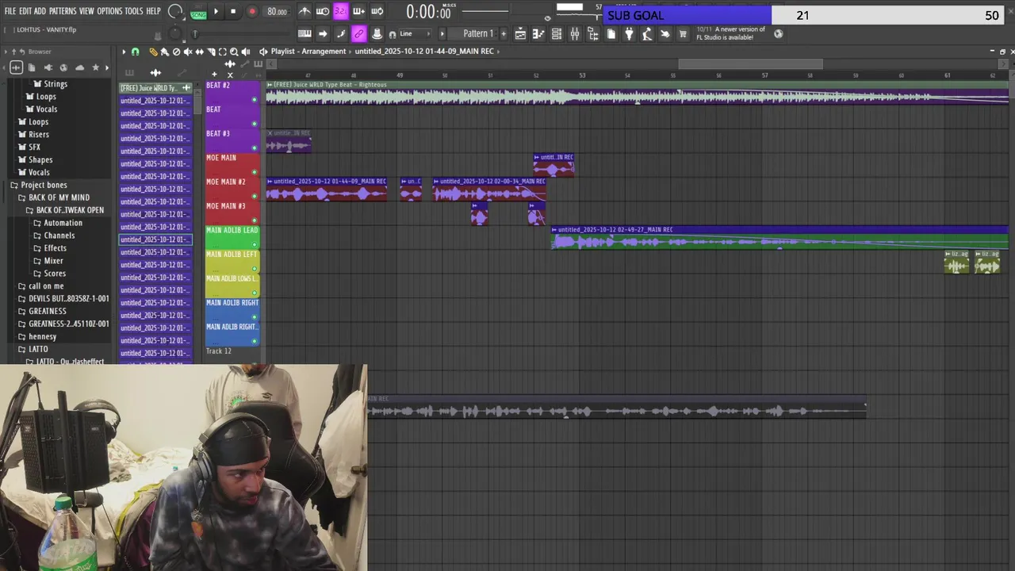
Task: Select the Zoom magnifier tool in playlist
Action: (x=234, y=52)
